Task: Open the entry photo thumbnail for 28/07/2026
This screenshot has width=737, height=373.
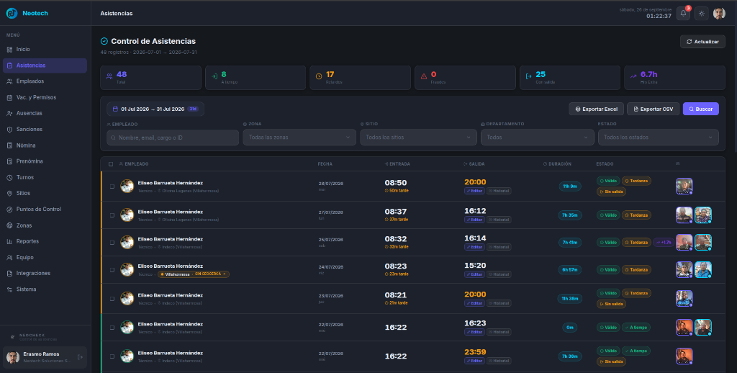Action: pyautogui.click(x=684, y=186)
